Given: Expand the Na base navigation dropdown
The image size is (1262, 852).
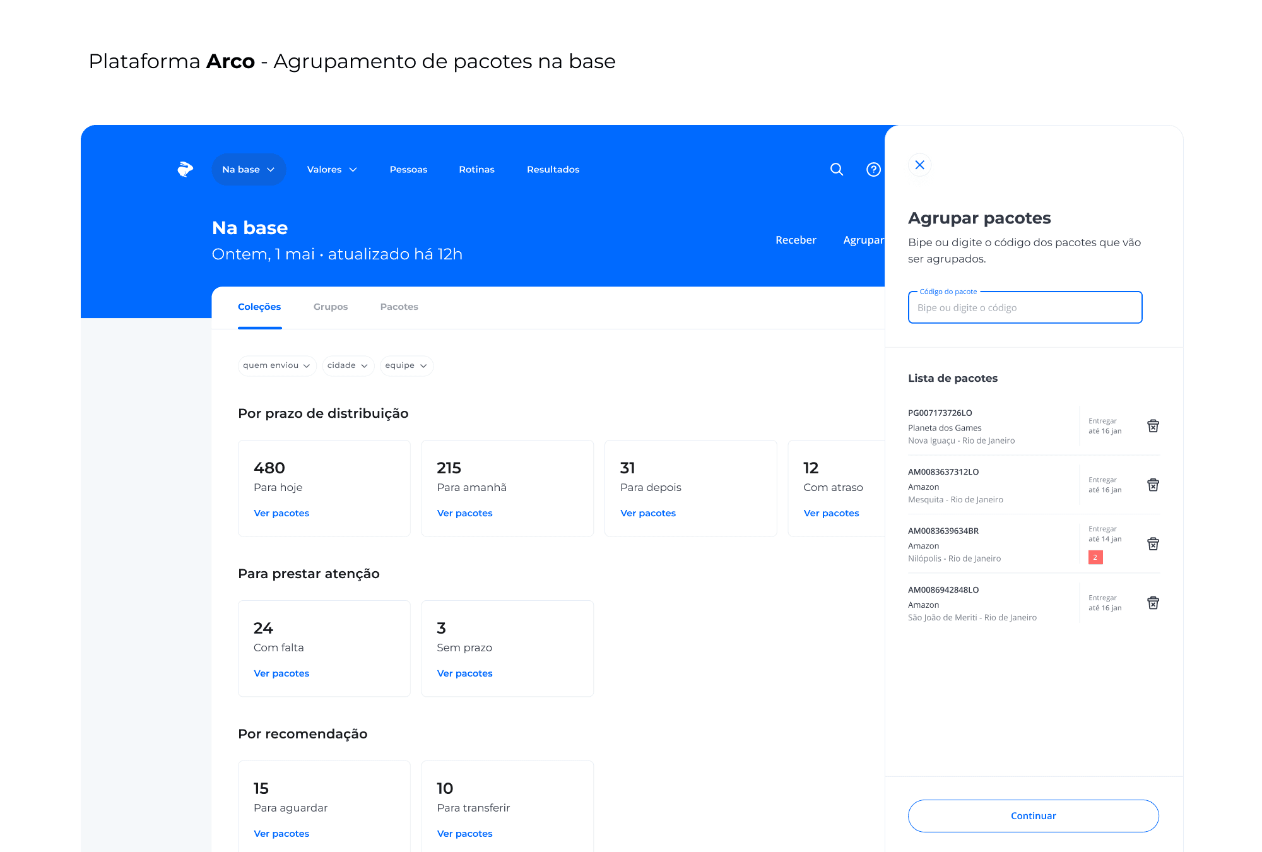Looking at the screenshot, I should 249,169.
